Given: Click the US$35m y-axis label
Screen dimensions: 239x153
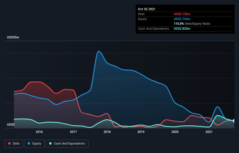Looking at the screenshot, I should coord(13,37).
